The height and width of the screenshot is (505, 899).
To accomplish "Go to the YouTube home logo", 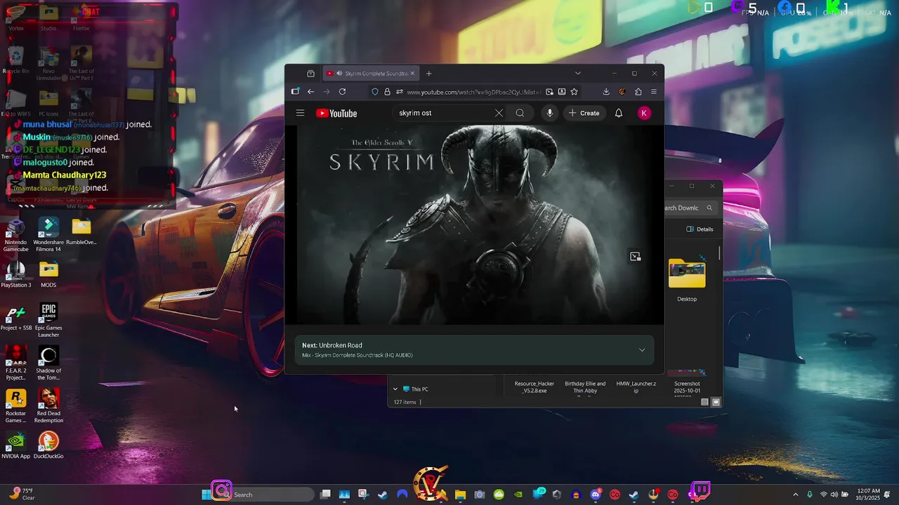I will pos(336,113).
